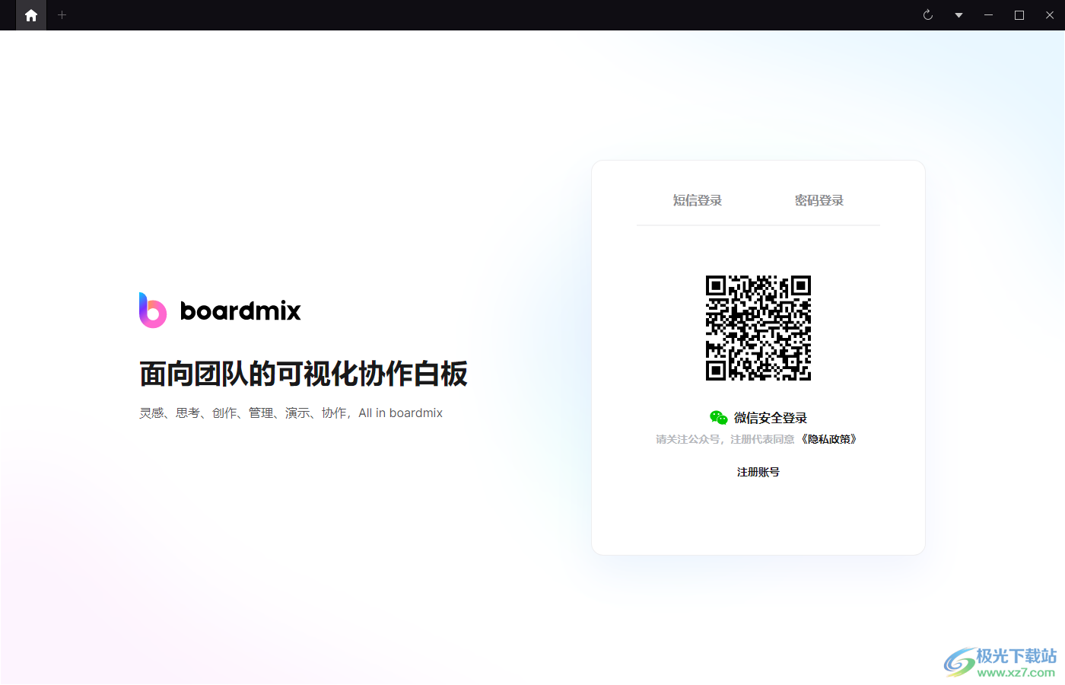Click the WeChat login QR code
The width and height of the screenshot is (1065, 685).
[x=758, y=328]
